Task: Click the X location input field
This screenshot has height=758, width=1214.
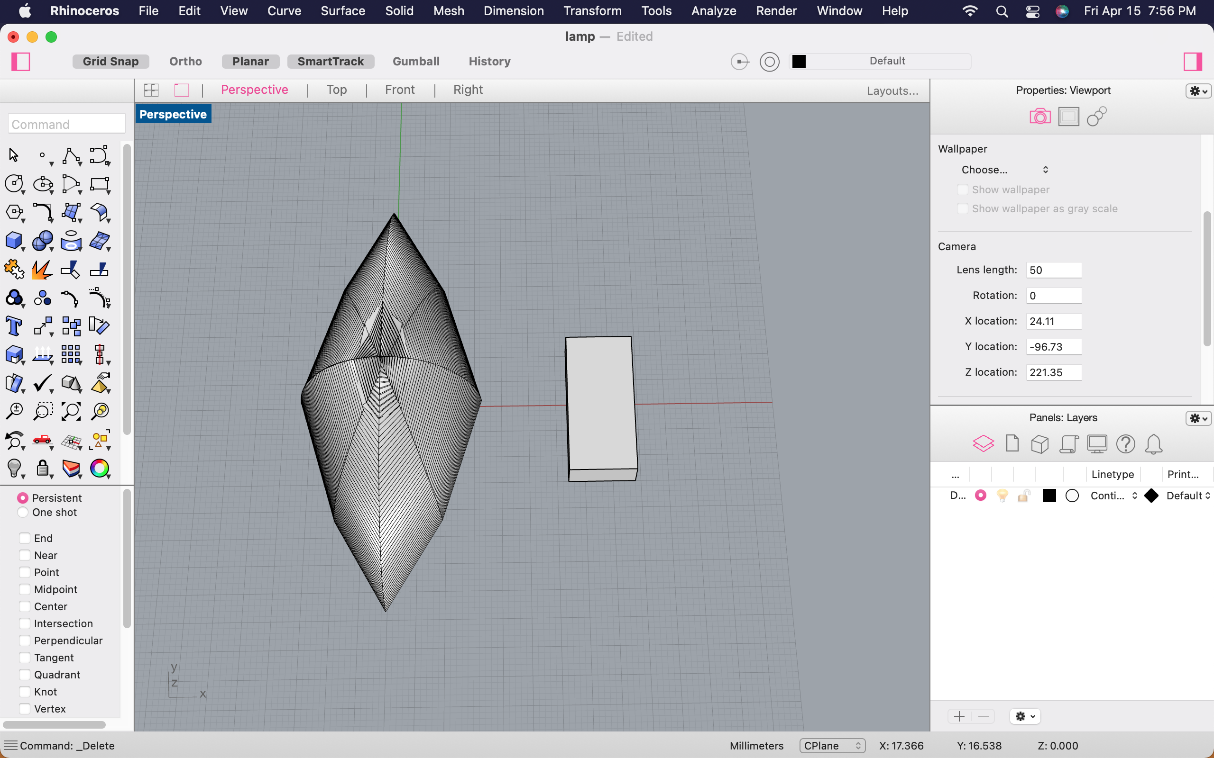Action: click(x=1052, y=320)
